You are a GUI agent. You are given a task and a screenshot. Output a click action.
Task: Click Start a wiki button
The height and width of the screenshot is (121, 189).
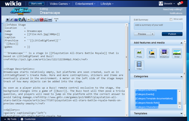coord(36,4)
